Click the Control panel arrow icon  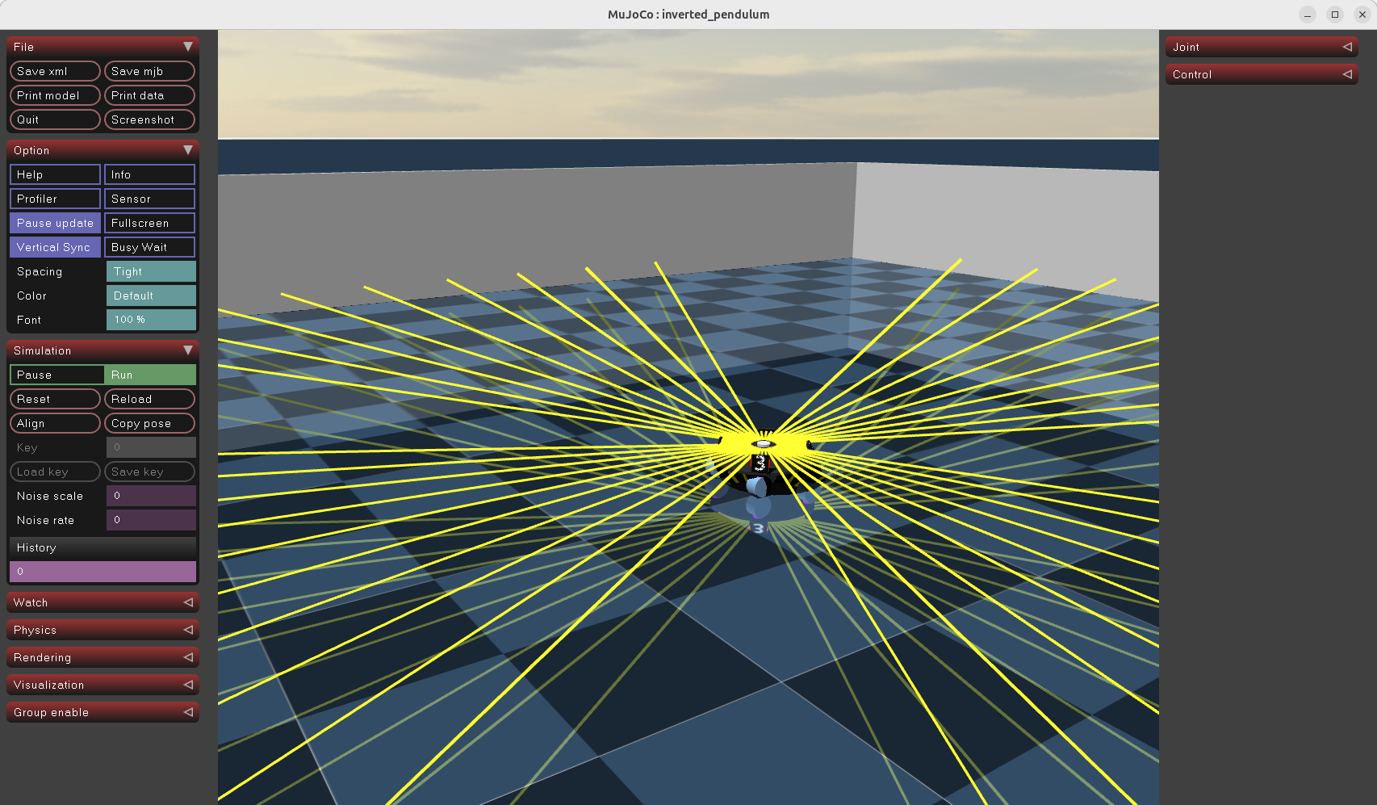(1346, 74)
